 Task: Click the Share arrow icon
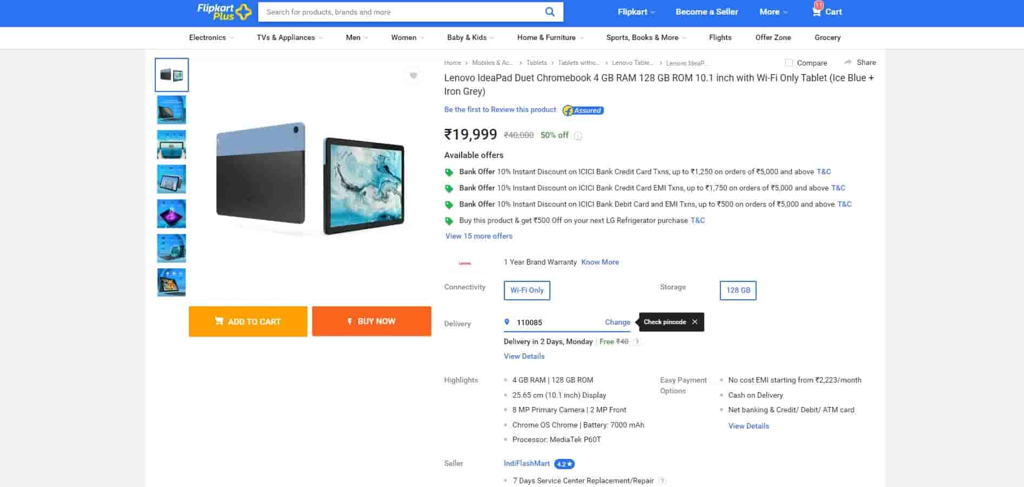coord(848,62)
